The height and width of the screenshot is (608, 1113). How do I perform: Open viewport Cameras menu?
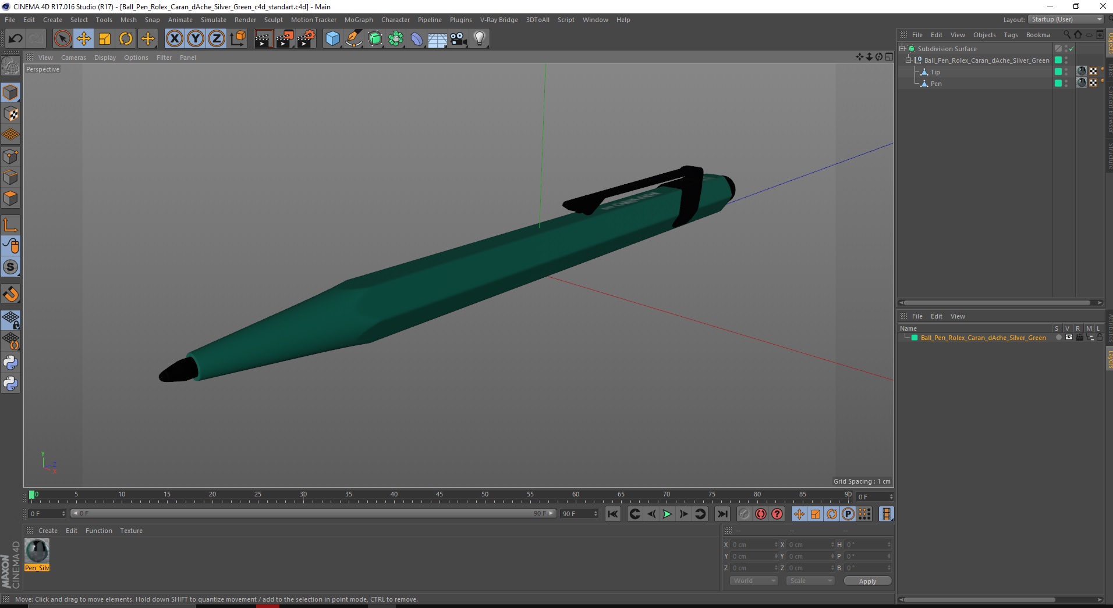[73, 58]
